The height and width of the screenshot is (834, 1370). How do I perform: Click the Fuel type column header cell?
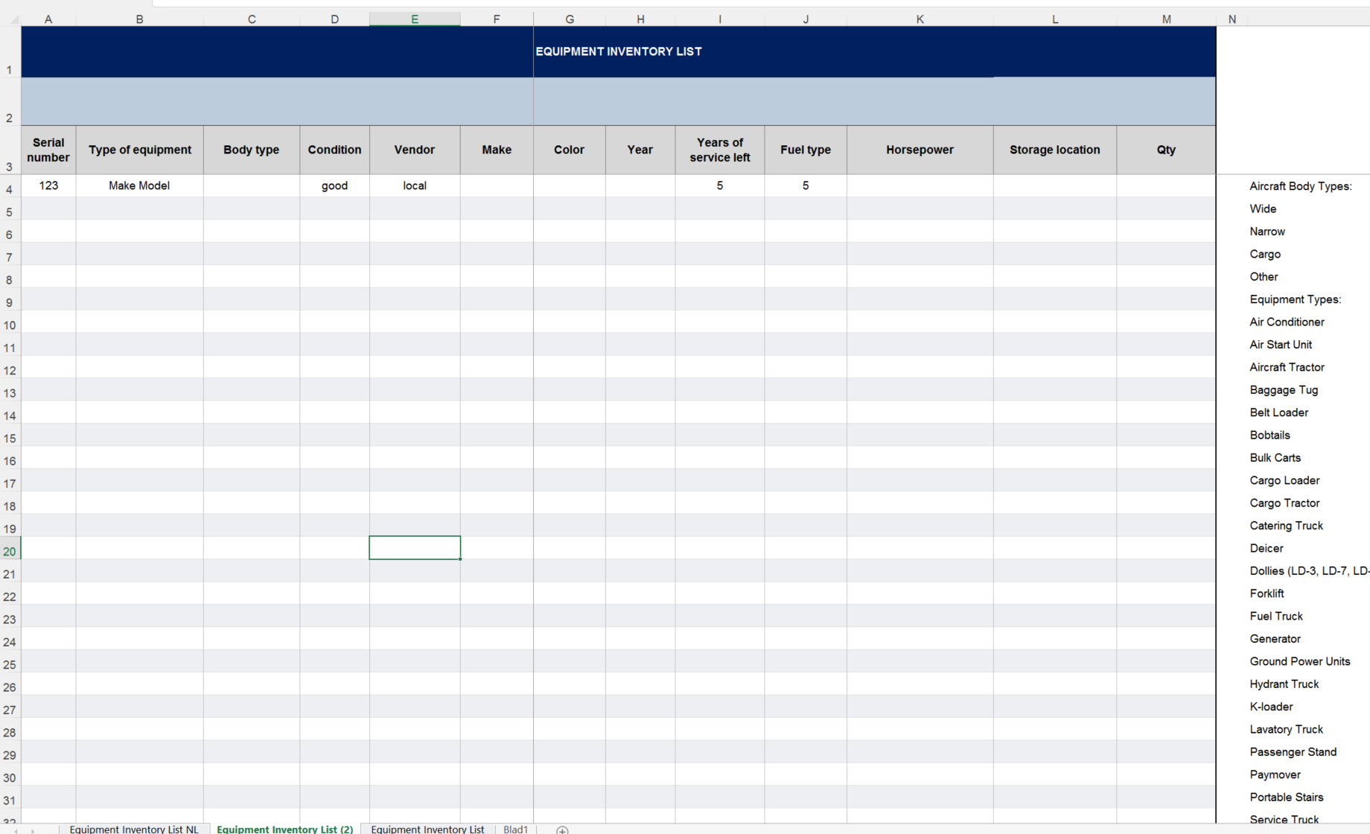[x=805, y=150]
